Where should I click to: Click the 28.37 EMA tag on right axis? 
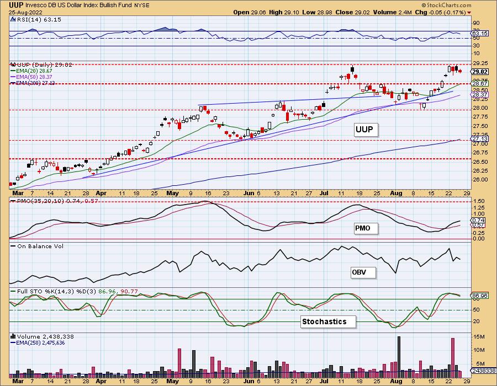pyautogui.click(x=480, y=95)
